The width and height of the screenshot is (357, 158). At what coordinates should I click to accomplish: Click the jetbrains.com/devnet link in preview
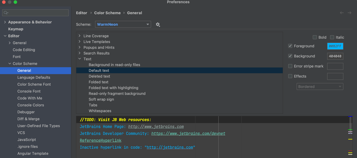188,133
